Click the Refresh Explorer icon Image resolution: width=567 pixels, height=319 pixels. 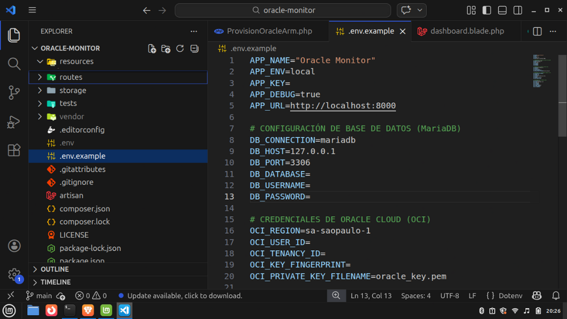[x=180, y=49]
